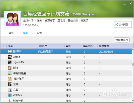134x103 pixels.
Task: Click group title 百度经验回享计划交流
Action: click(46, 14)
